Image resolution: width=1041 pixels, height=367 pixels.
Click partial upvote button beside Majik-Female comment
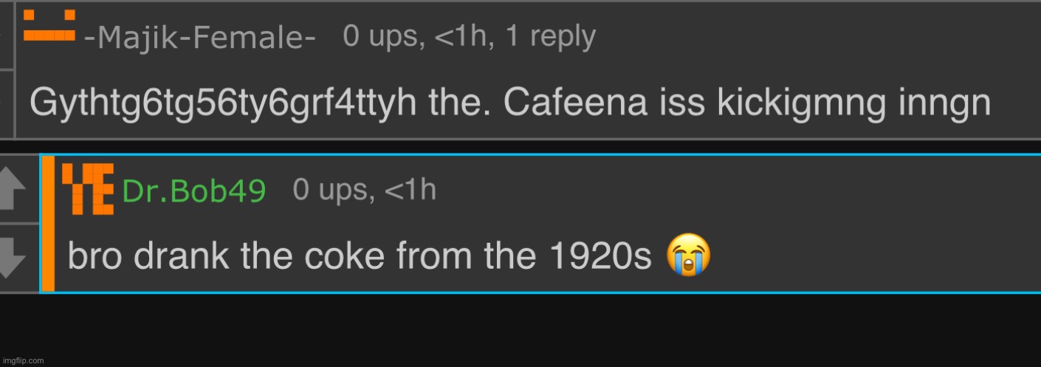click(x=7, y=35)
